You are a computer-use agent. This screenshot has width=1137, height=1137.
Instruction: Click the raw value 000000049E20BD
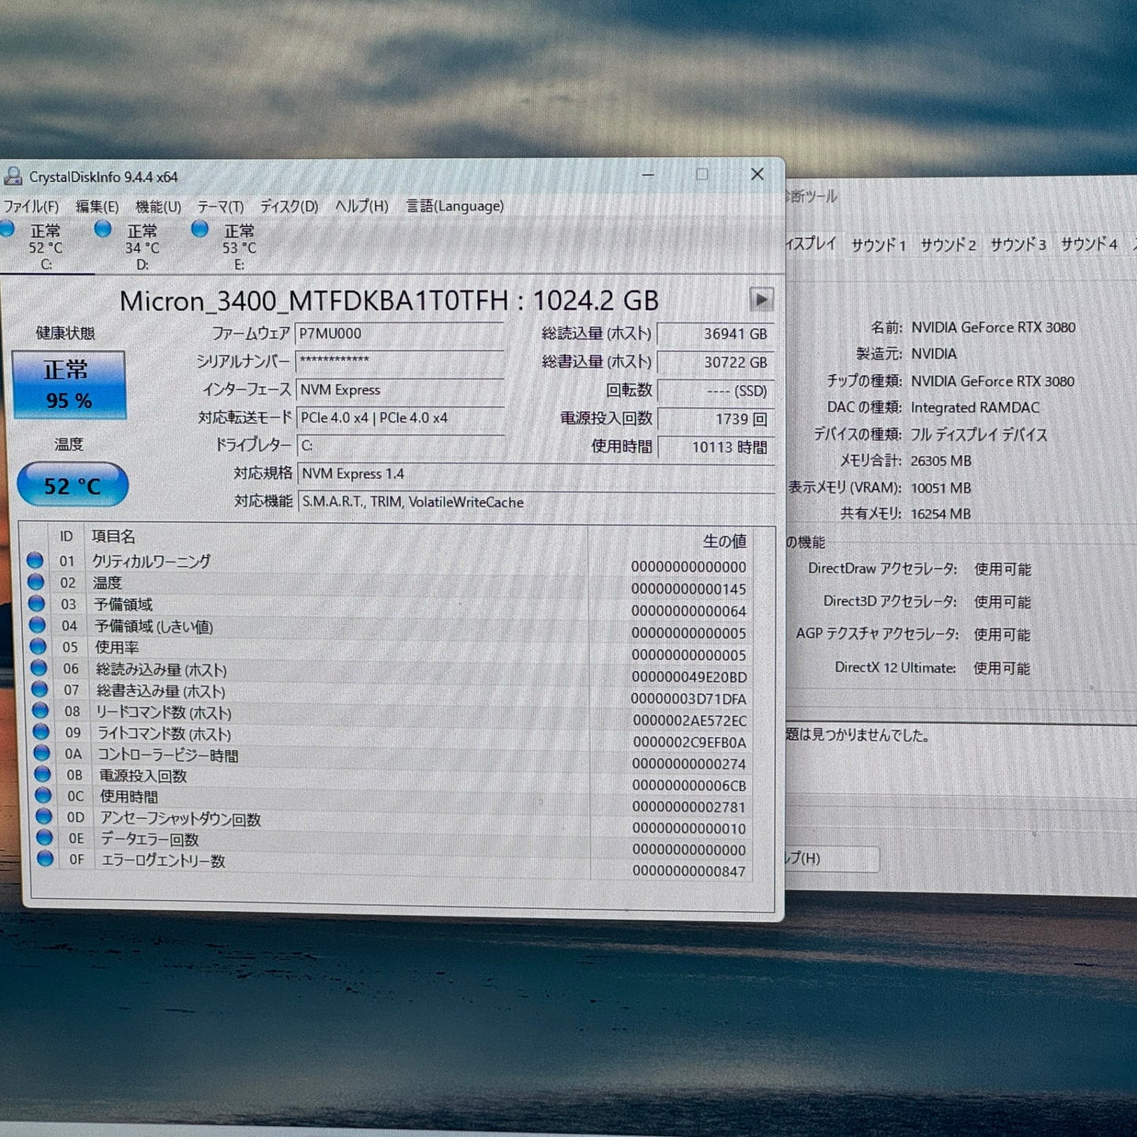688,677
